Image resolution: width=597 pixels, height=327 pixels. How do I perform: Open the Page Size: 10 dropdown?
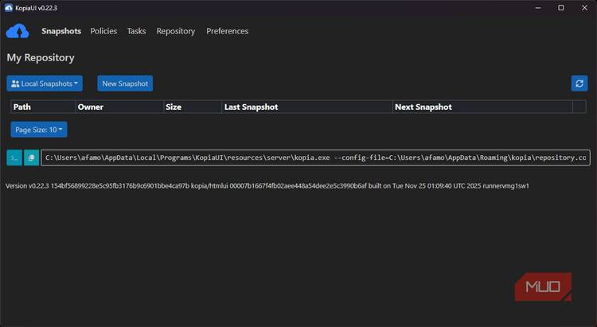click(39, 130)
